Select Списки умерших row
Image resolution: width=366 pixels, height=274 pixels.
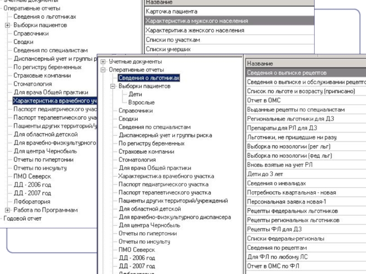pyautogui.click(x=229, y=49)
